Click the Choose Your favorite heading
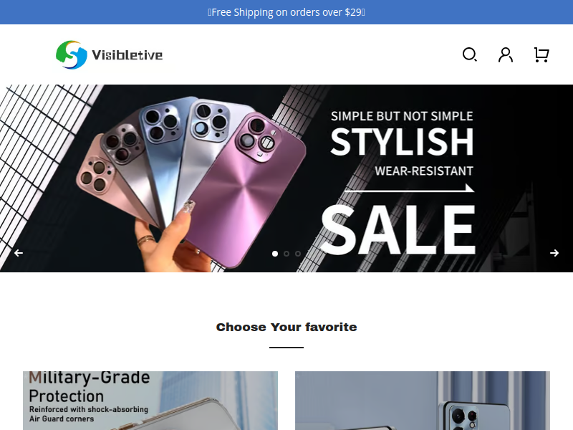Viewport: 573px width, 430px height. (x=286, y=327)
